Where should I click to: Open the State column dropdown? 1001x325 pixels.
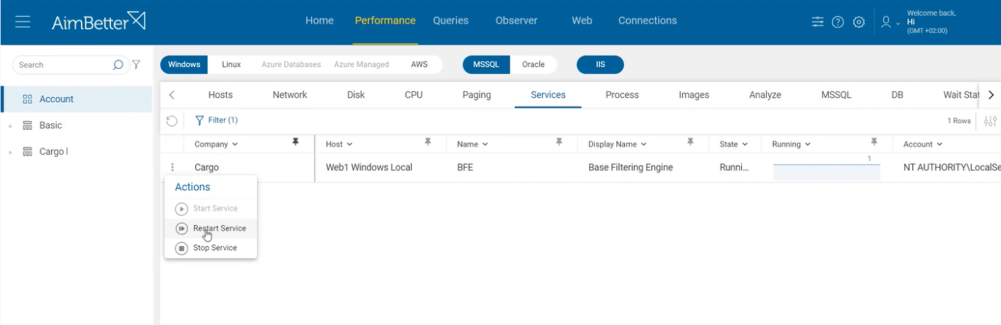(x=745, y=145)
